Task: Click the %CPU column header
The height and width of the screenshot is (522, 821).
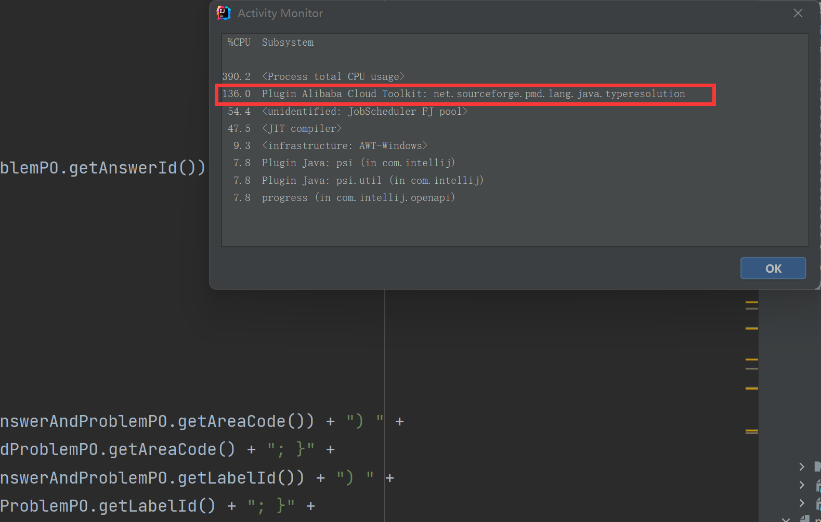Action: click(x=239, y=42)
